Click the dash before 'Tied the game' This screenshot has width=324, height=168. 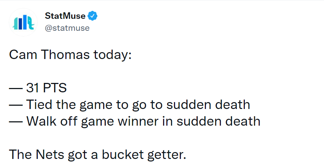(x=16, y=105)
